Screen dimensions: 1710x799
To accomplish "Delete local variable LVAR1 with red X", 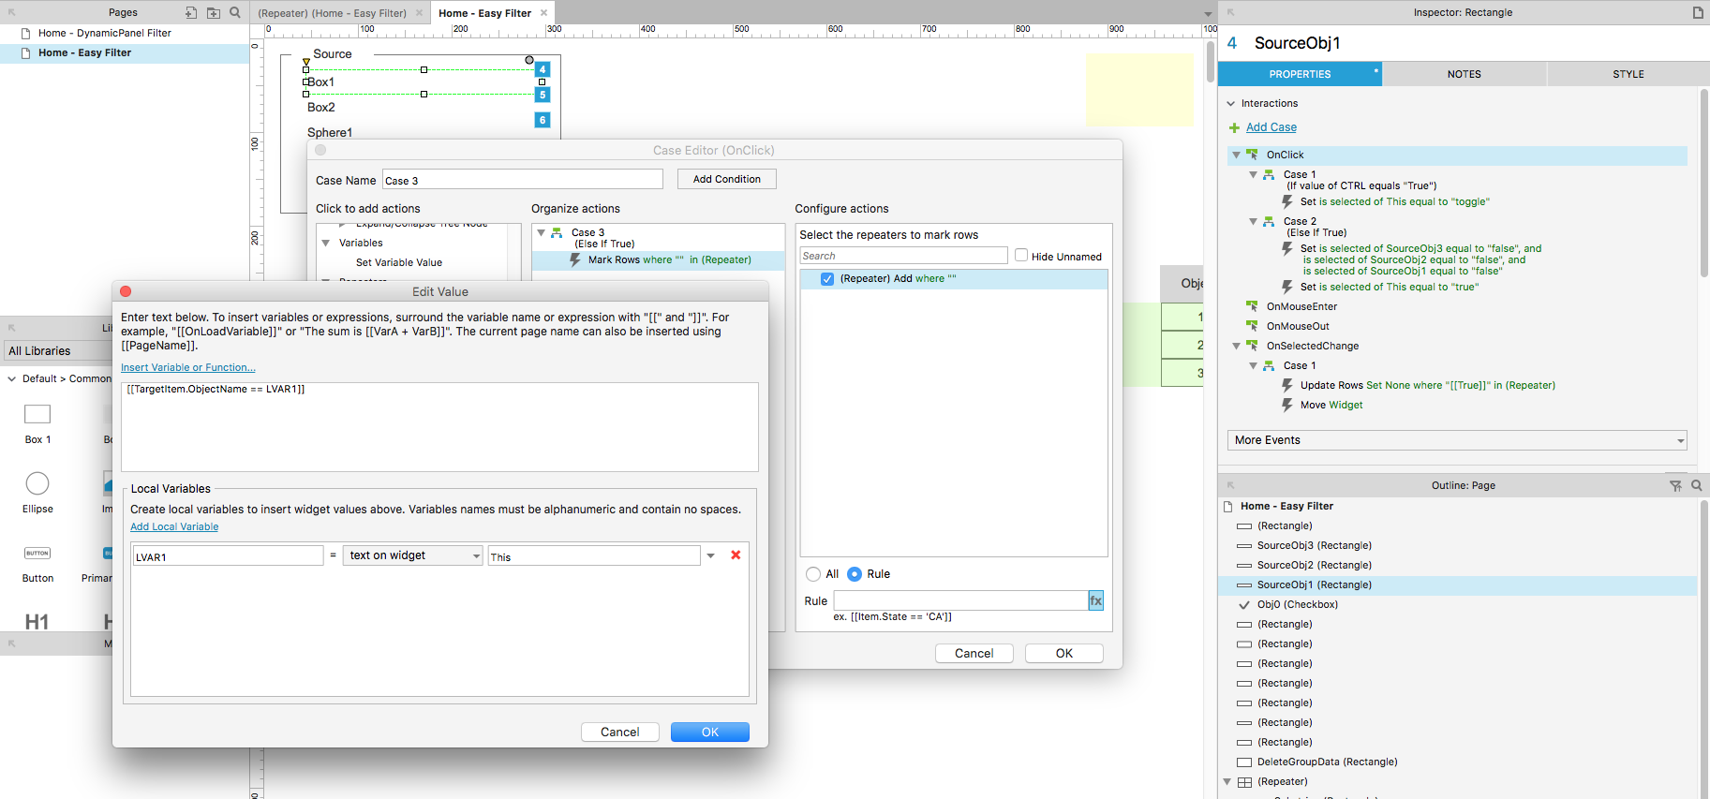I will point(736,555).
